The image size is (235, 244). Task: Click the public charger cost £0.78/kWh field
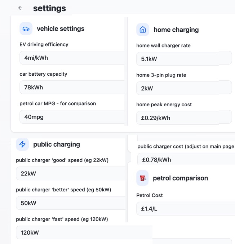tap(186, 160)
